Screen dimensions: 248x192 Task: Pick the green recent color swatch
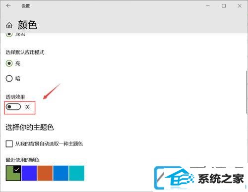13,173
